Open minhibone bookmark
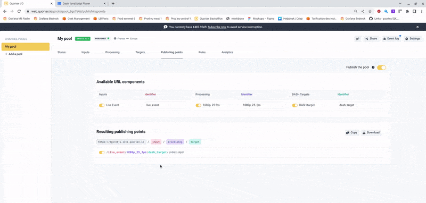 (x=235, y=19)
